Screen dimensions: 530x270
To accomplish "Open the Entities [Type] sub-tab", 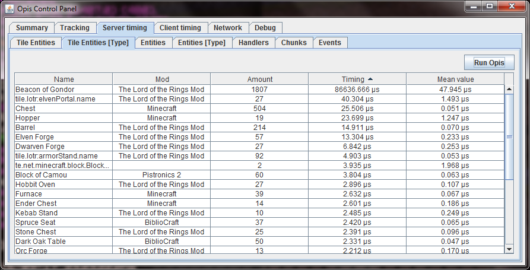I will coord(201,43).
